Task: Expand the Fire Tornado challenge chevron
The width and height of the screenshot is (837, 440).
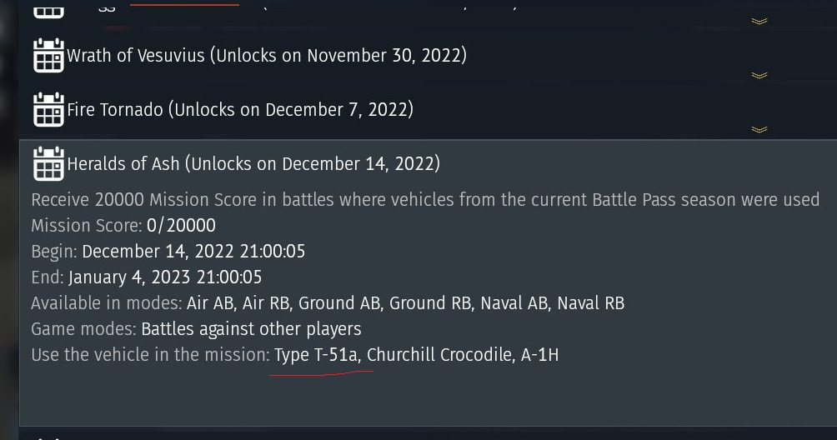Action: (759, 130)
